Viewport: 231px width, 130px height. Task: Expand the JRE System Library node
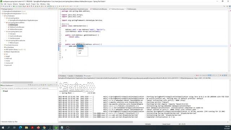pyautogui.click(x=3, y=49)
